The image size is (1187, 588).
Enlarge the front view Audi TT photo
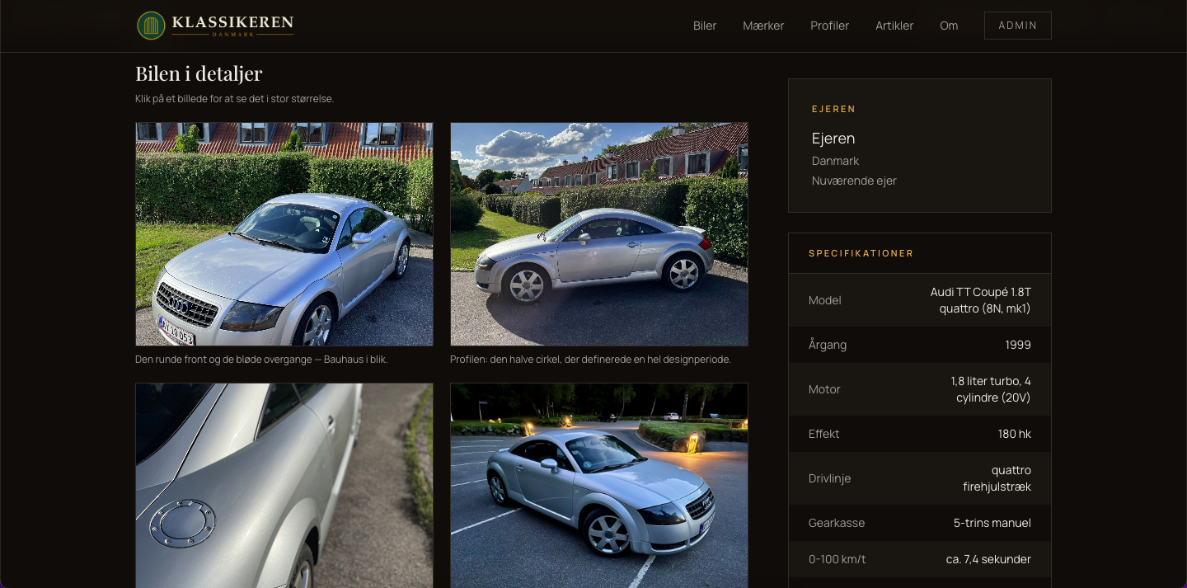click(284, 234)
